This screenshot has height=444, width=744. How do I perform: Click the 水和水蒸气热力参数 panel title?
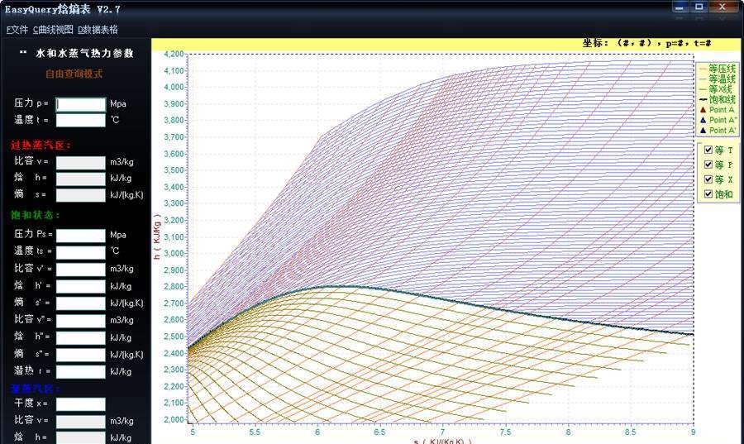coord(84,54)
